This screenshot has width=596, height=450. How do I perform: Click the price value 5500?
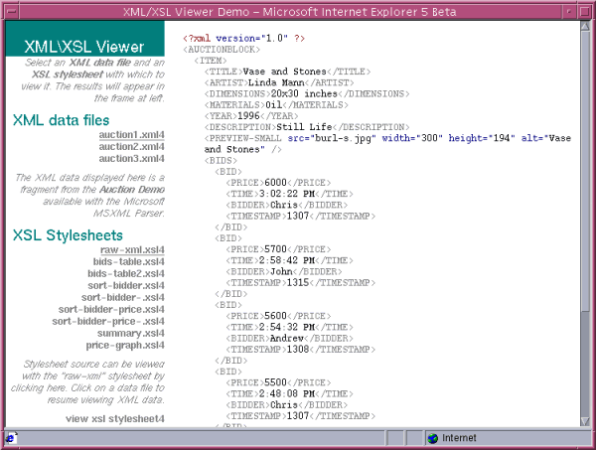click(x=275, y=382)
